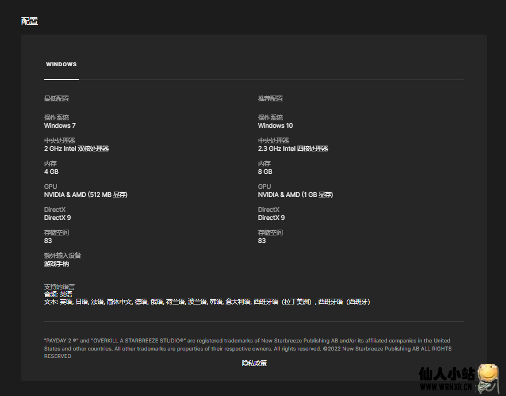Click the Windows 7 operating system value
Viewport: 506px width, 396px height.
pyautogui.click(x=60, y=125)
